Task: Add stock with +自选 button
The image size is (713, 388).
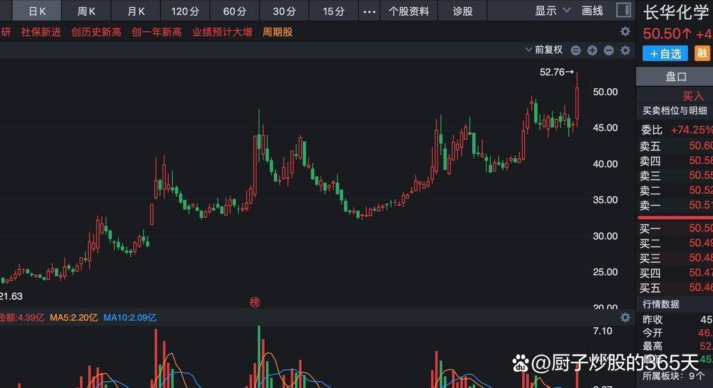Action: tap(665, 53)
